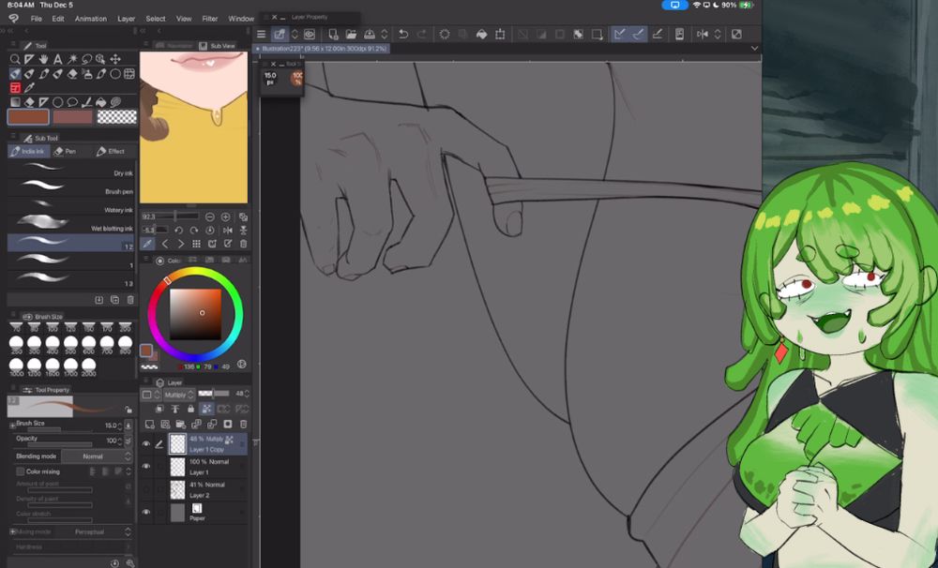The image size is (938, 568).
Task: Enable the Color mixing checkbox
Action: pos(20,471)
